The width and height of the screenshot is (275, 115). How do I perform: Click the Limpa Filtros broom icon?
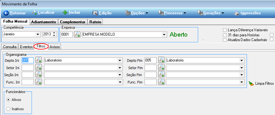251,83
